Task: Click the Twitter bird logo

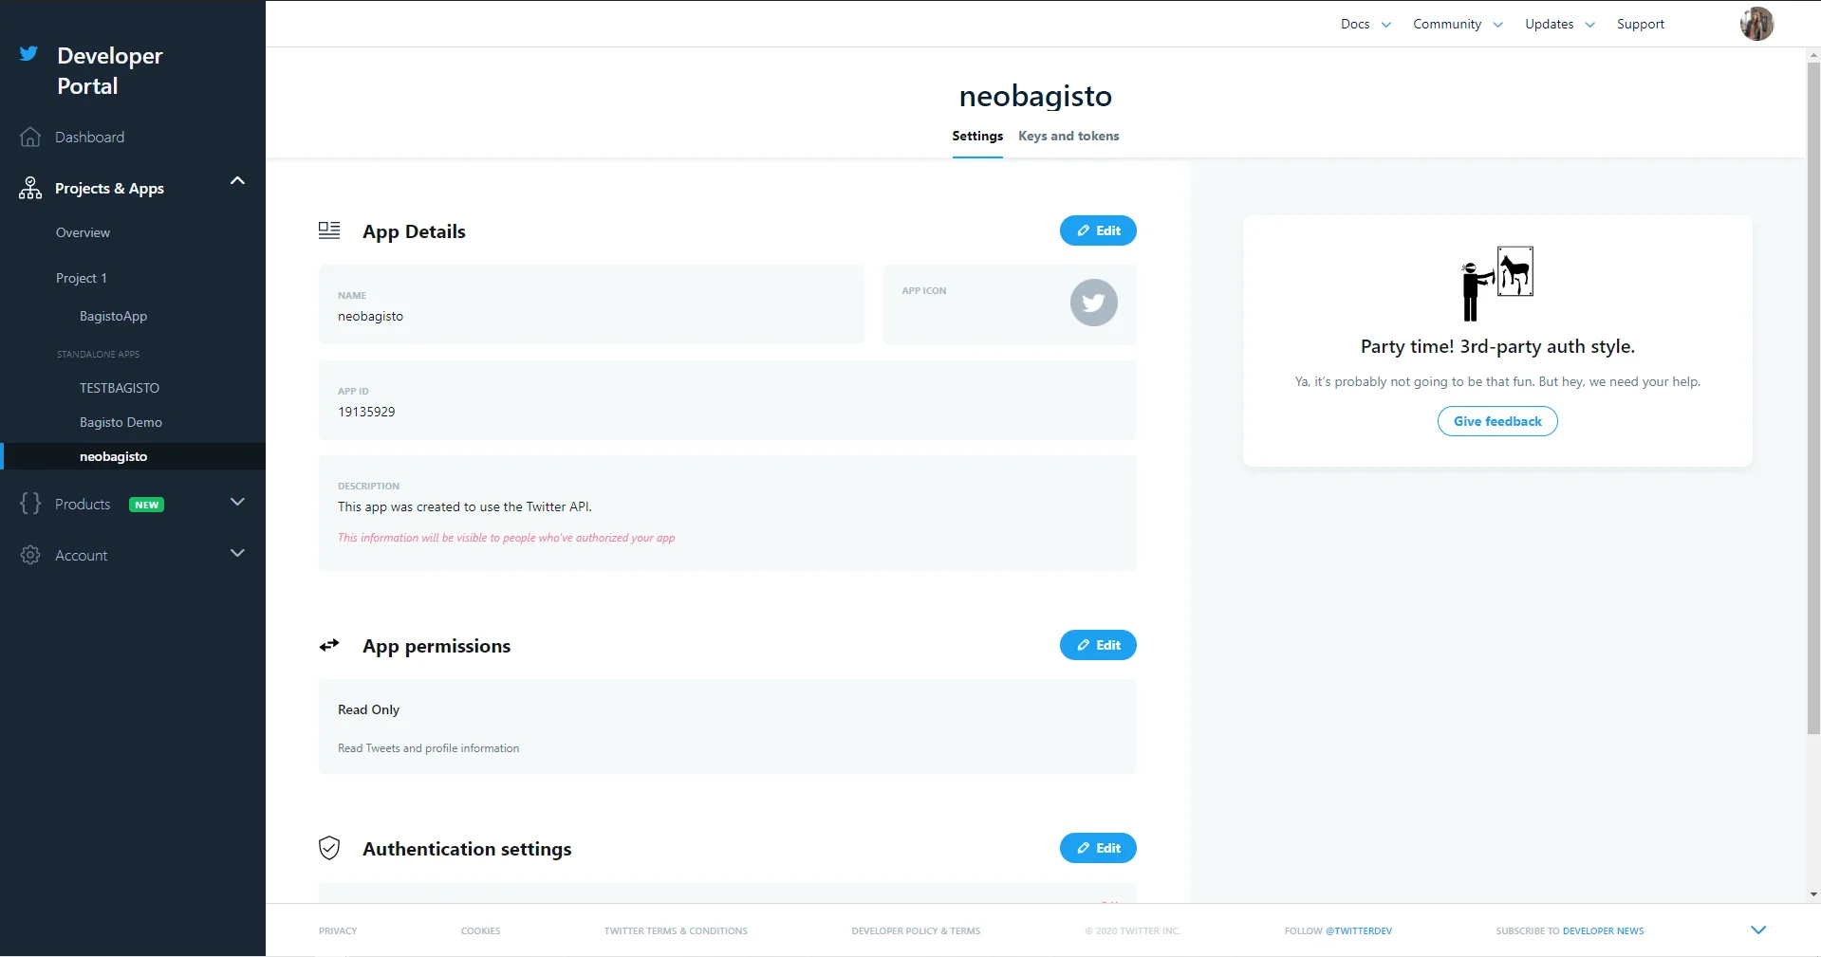Action: pos(28,54)
